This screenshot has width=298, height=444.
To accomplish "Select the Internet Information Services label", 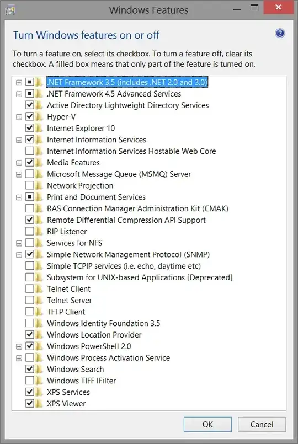I will pyautogui.click(x=97, y=140).
